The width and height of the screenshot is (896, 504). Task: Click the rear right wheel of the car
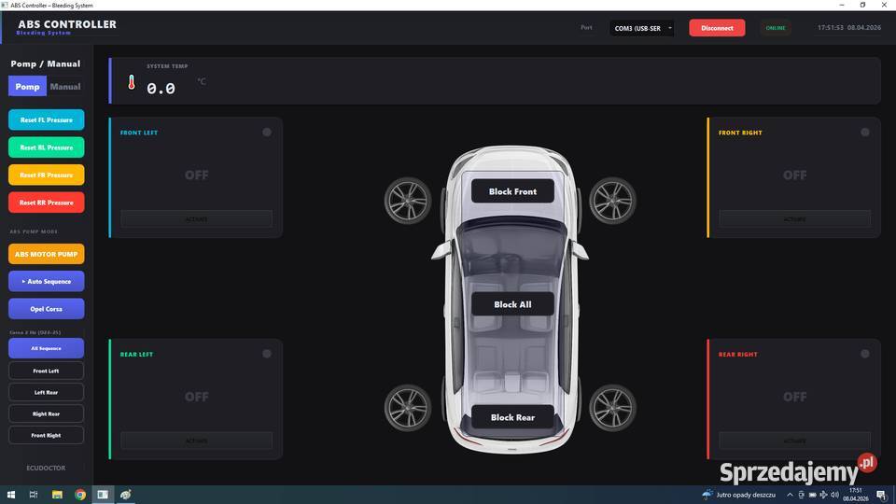612,409
